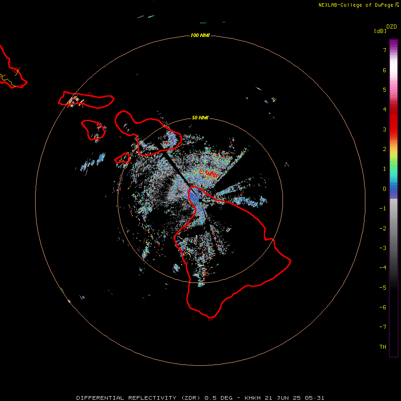This screenshot has height=401, width=401.
Task: Click the [dB] unit label
Action: click(380, 31)
